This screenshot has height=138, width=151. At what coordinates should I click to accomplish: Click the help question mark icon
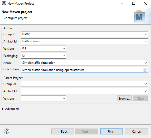coord(7,131)
